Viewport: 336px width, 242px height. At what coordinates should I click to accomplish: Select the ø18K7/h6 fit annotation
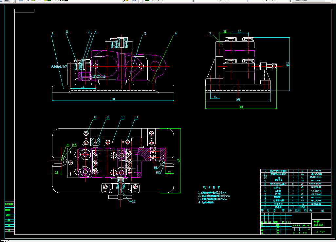98,77
